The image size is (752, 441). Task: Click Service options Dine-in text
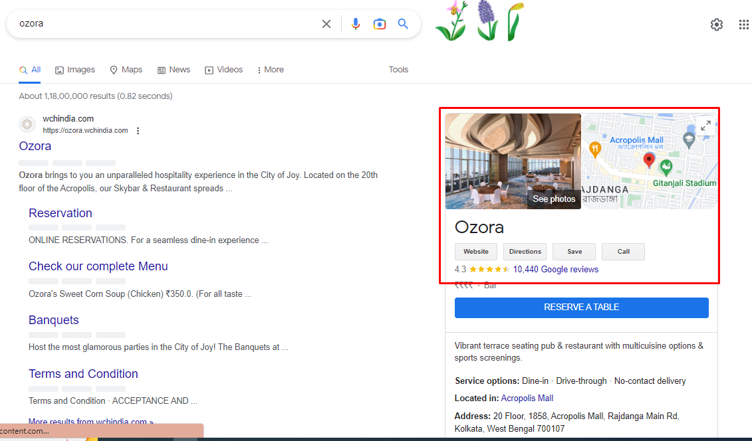tap(535, 381)
